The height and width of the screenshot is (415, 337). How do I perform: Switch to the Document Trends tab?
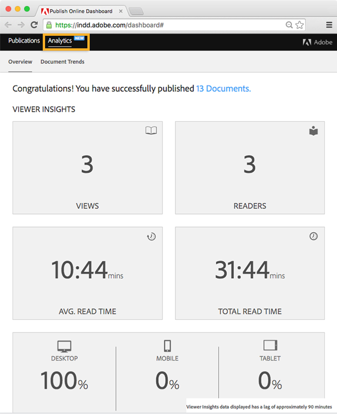62,62
